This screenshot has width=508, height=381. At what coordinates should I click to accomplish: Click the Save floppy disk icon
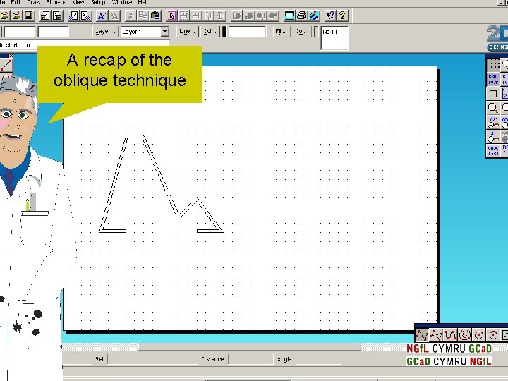click(x=29, y=16)
